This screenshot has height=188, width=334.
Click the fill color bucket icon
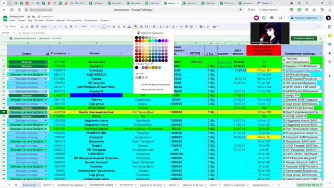point(136,27)
